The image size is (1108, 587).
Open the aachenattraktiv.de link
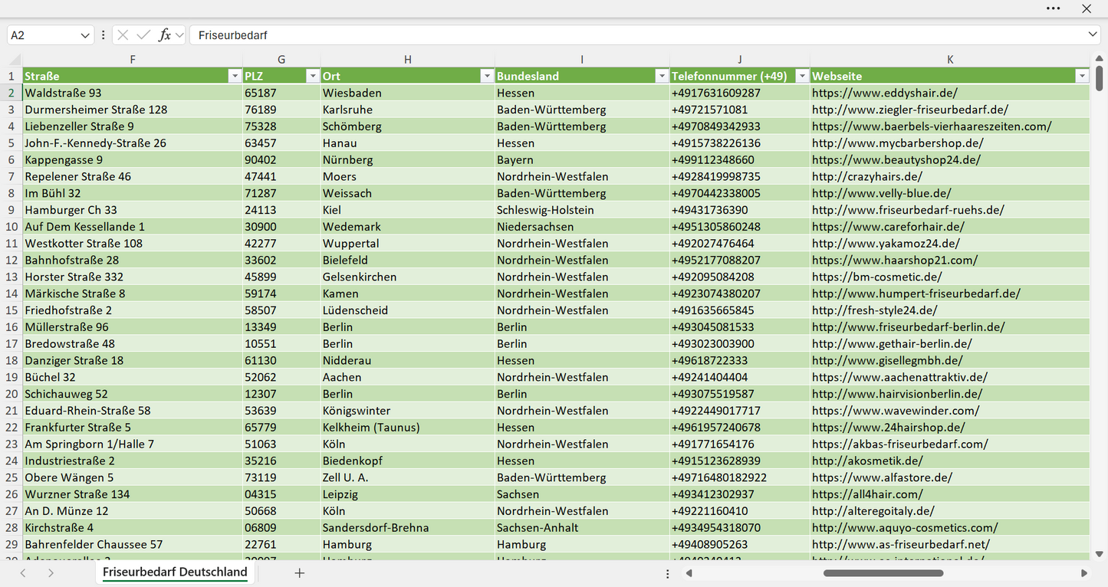(899, 377)
